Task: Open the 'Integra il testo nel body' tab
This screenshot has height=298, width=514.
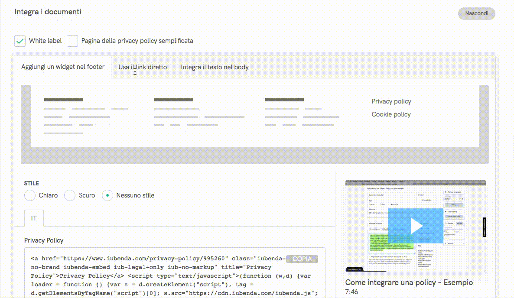Action: [215, 67]
